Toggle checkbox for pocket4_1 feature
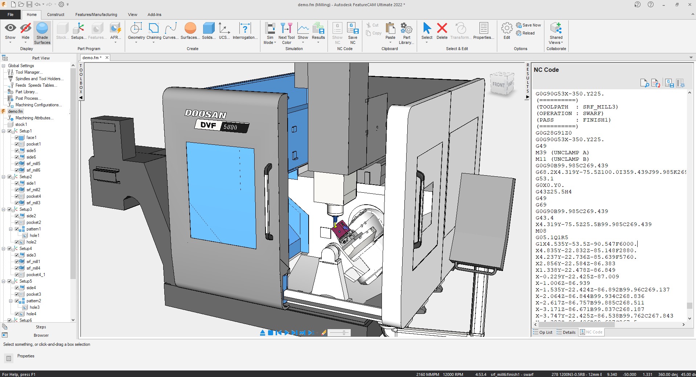 [17, 275]
